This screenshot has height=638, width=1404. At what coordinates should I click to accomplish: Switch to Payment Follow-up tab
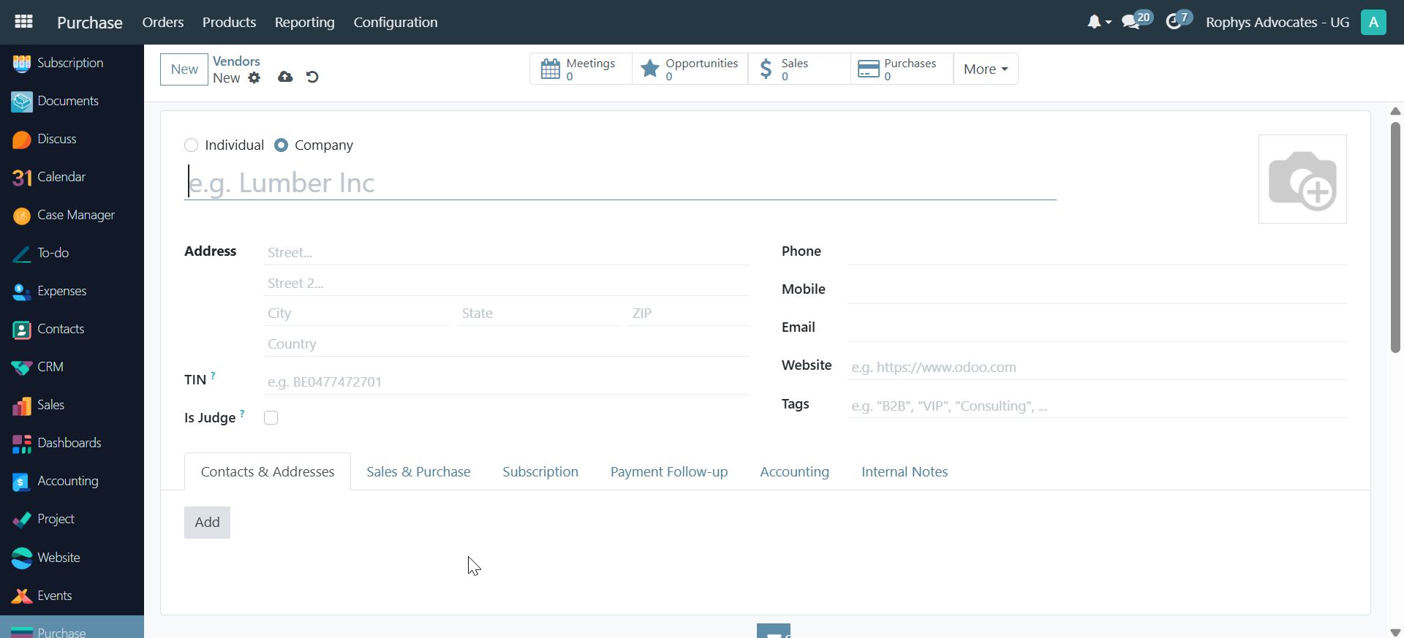[x=669, y=472]
